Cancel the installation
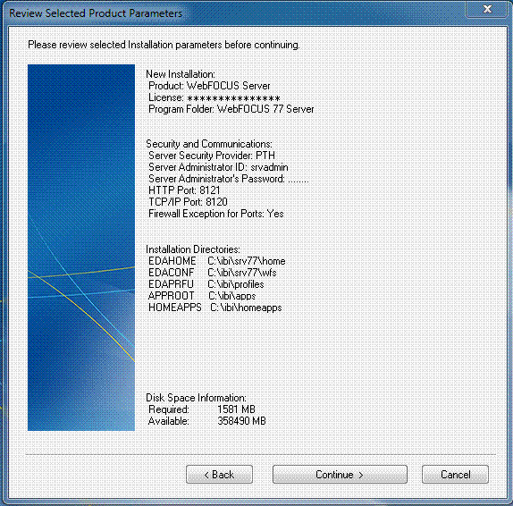The height and width of the screenshot is (506, 513). 455,474
